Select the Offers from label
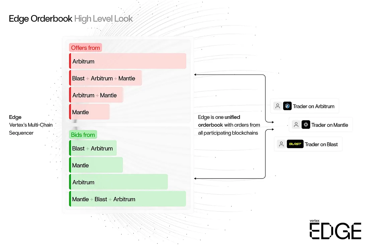Image resolution: width=368 pixels, height=247 pixels. click(85, 47)
